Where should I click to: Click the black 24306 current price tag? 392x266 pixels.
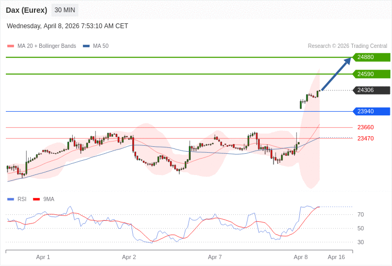point(371,90)
